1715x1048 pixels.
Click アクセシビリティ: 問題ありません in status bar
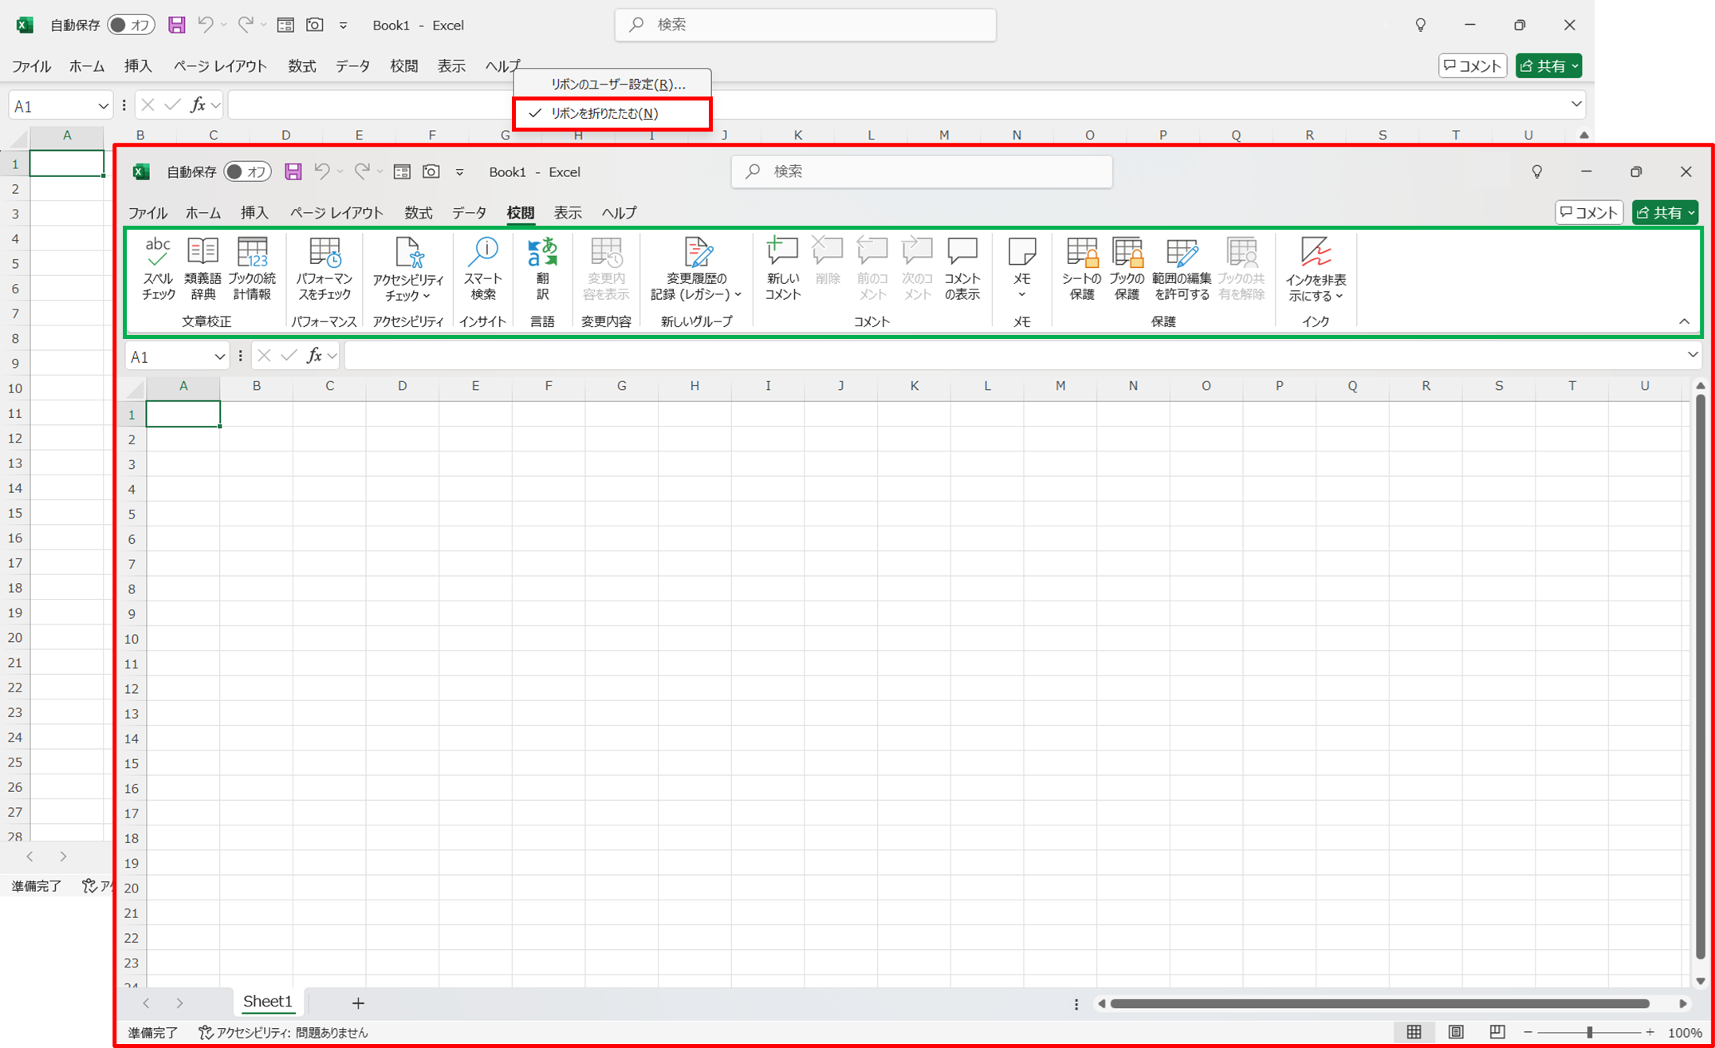point(284,1032)
